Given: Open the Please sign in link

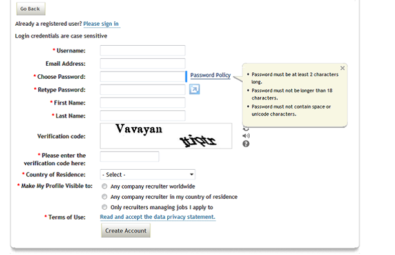Looking at the screenshot, I should (101, 24).
